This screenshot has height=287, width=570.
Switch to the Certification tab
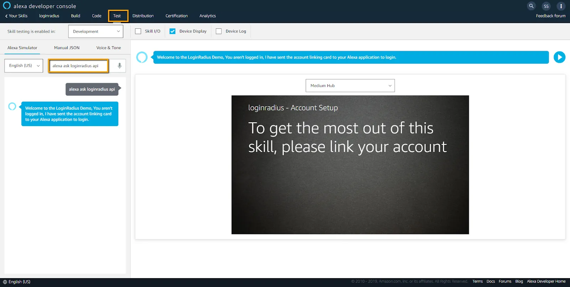point(177,16)
